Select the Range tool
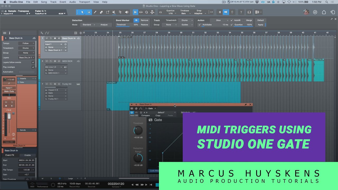Screen dimensions: 338x190 tap(89, 12)
